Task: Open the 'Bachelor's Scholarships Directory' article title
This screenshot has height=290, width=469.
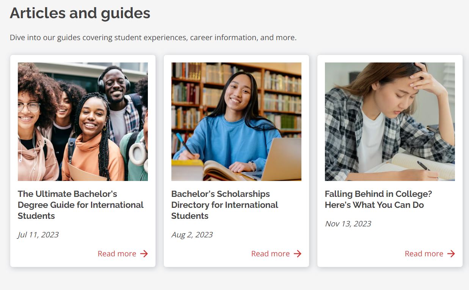Action: [x=224, y=205]
